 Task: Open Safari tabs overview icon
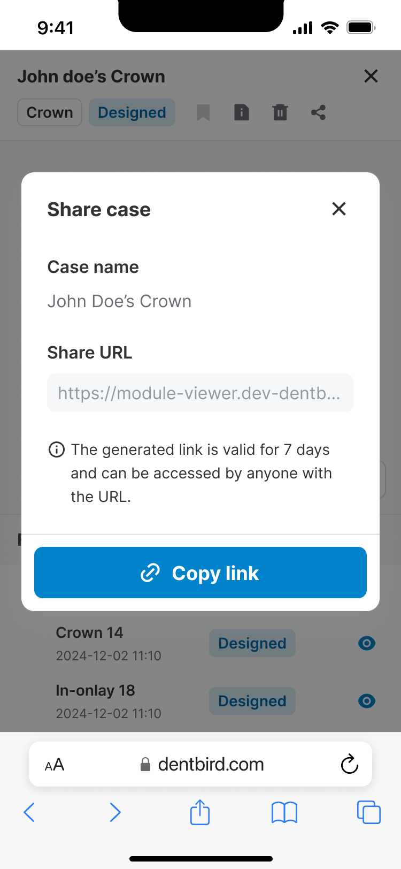pyautogui.click(x=368, y=812)
